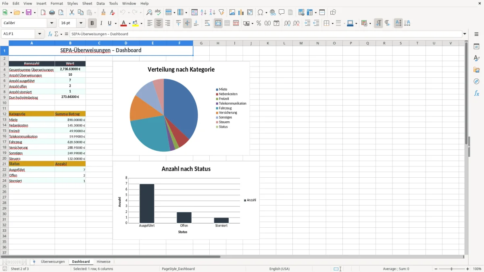Viewport: 484px width, 272px height.
Task: Open borders dropdown arrow
Action: point(332,23)
